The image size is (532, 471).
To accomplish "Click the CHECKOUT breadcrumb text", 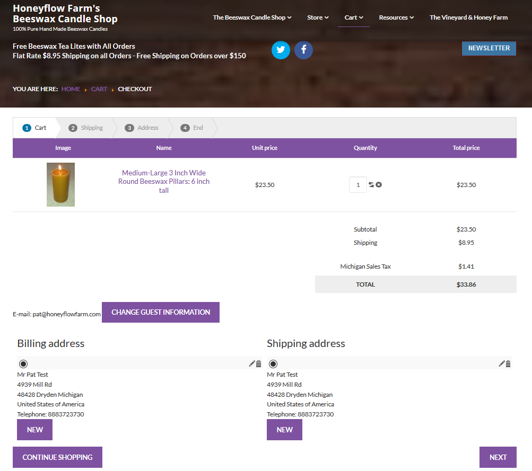I will [x=135, y=89].
